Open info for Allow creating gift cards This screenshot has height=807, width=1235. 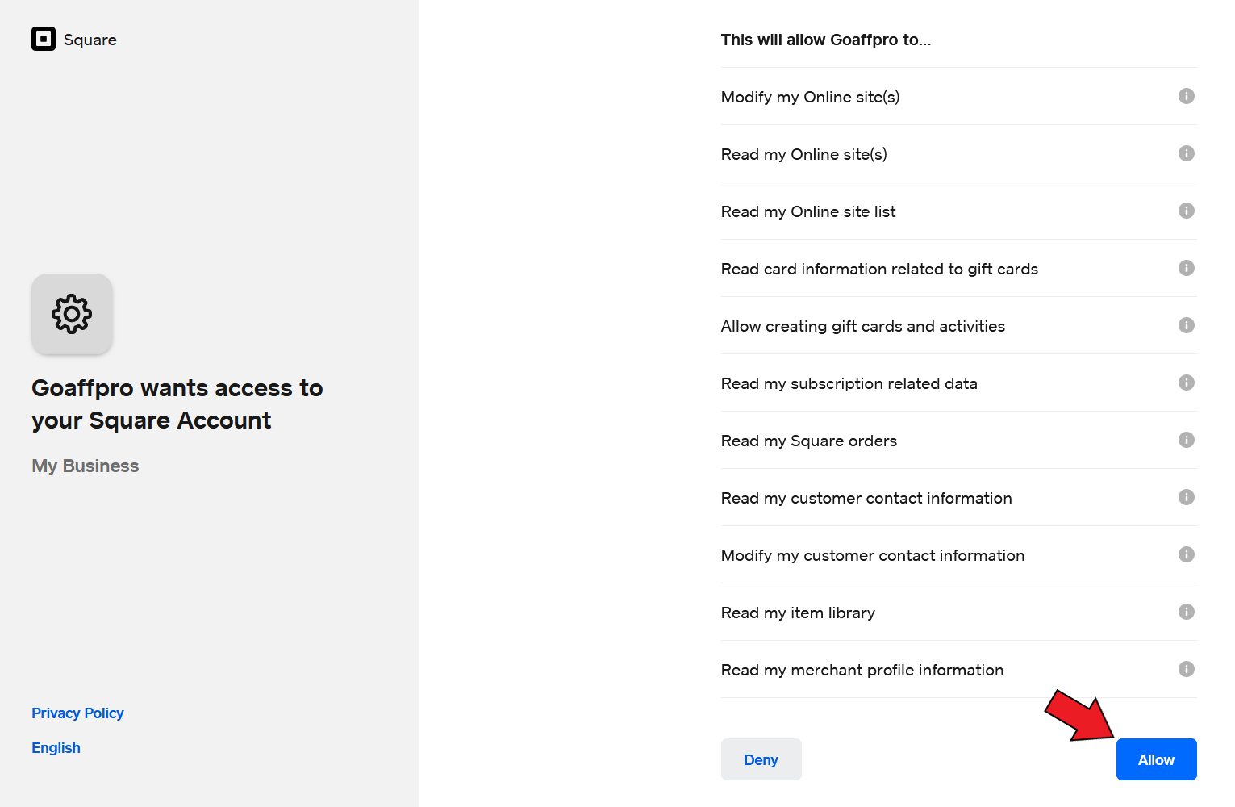click(1186, 325)
